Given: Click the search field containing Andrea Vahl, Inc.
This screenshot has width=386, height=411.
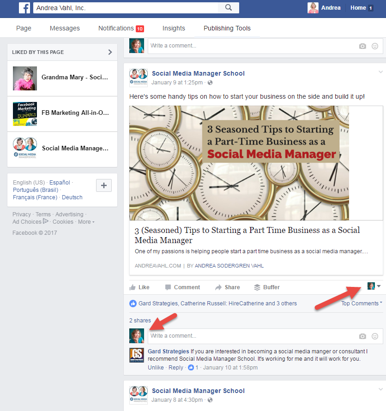Looking at the screenshot, I should click(126, 8).
